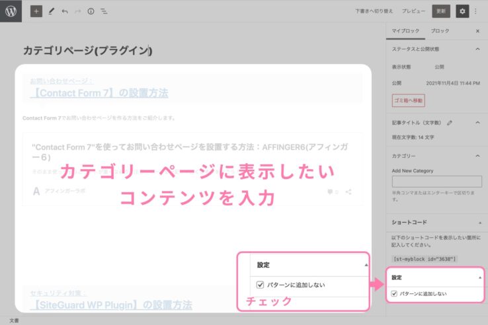Image resolution: width=488 pixels, height=325 pixels.
Task: Open the WordPress logo menu
Action: tap(11, 11)
